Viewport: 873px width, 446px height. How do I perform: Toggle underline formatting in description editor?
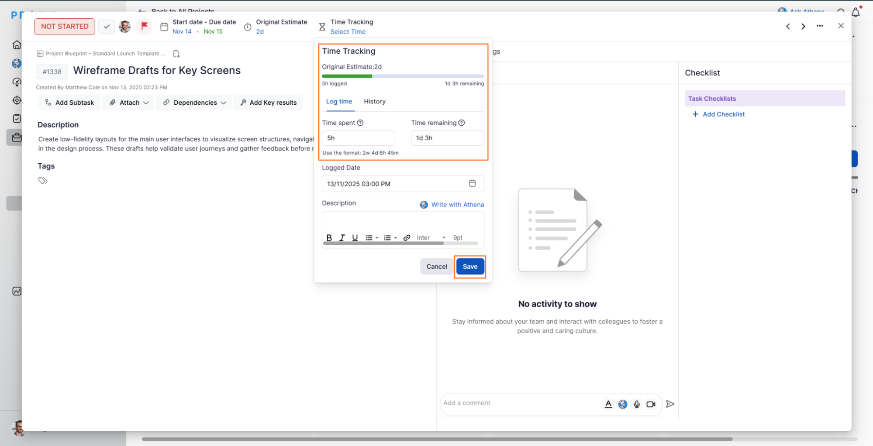pos(355,237)
